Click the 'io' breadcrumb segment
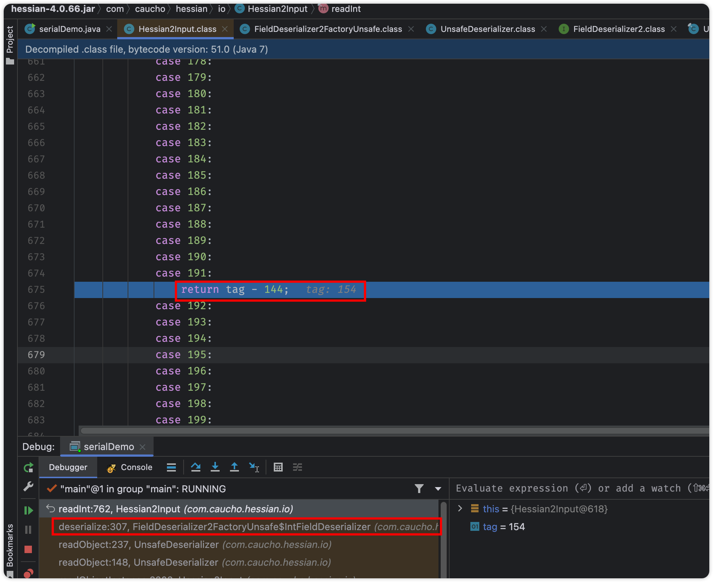 (x=221, y=9)
